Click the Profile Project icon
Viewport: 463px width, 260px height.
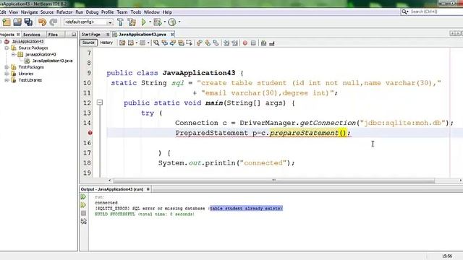(x=172, y=22)
